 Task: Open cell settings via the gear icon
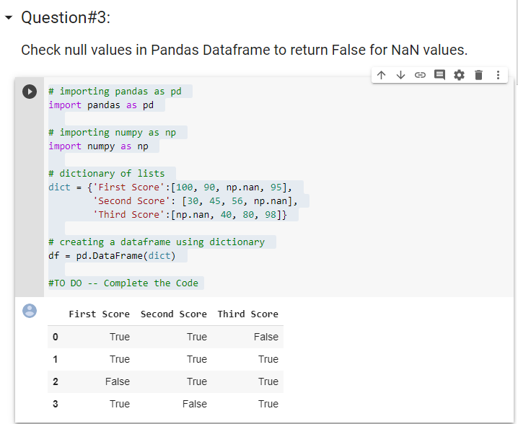click(x=459, y=75)
